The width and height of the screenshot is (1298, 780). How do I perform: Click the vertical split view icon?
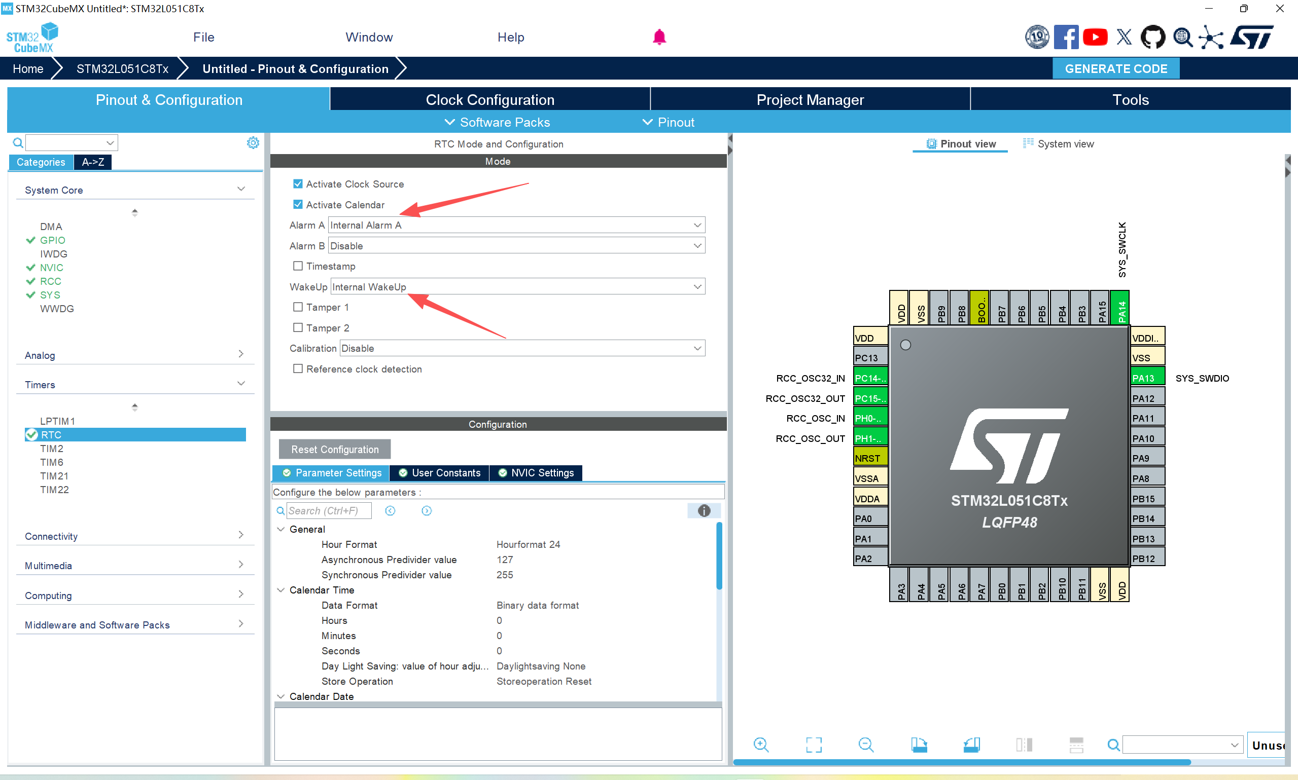point(1024,744)
